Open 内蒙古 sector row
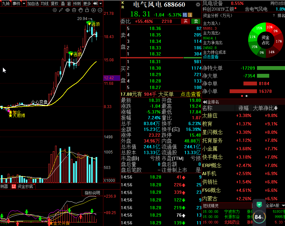This screenshot has width=285, height=226. coord(243,199)
